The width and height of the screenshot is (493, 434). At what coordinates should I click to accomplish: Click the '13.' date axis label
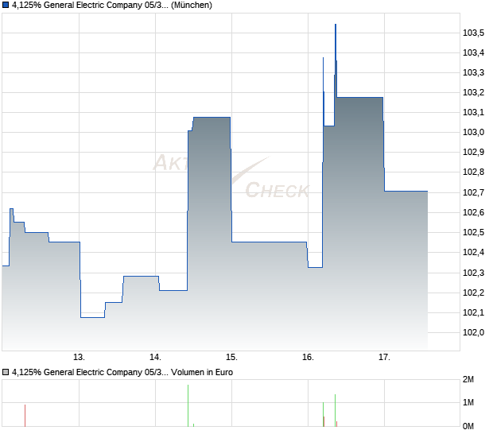click(x=79, y=358)
